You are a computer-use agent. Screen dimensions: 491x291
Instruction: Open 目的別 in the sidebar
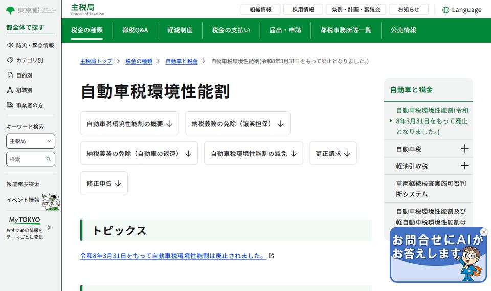click(x=19, y=76)
